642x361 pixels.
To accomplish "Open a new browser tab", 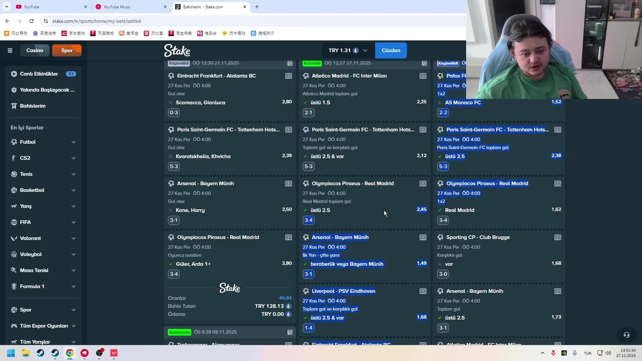I will point(257,7).
